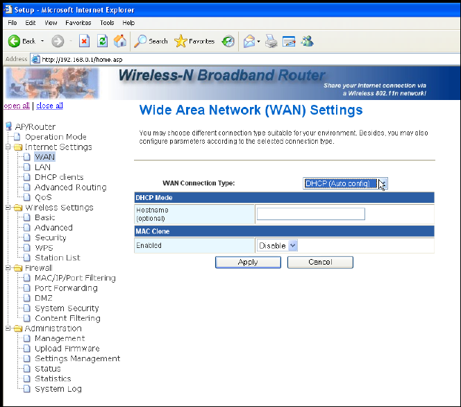Open the Home page icon
The image size is (461, 407).
click(x=120, y=41)
